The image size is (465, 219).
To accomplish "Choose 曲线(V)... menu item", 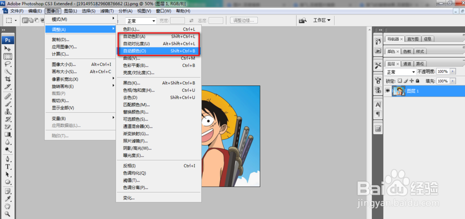I will click(x=159, y=58).
